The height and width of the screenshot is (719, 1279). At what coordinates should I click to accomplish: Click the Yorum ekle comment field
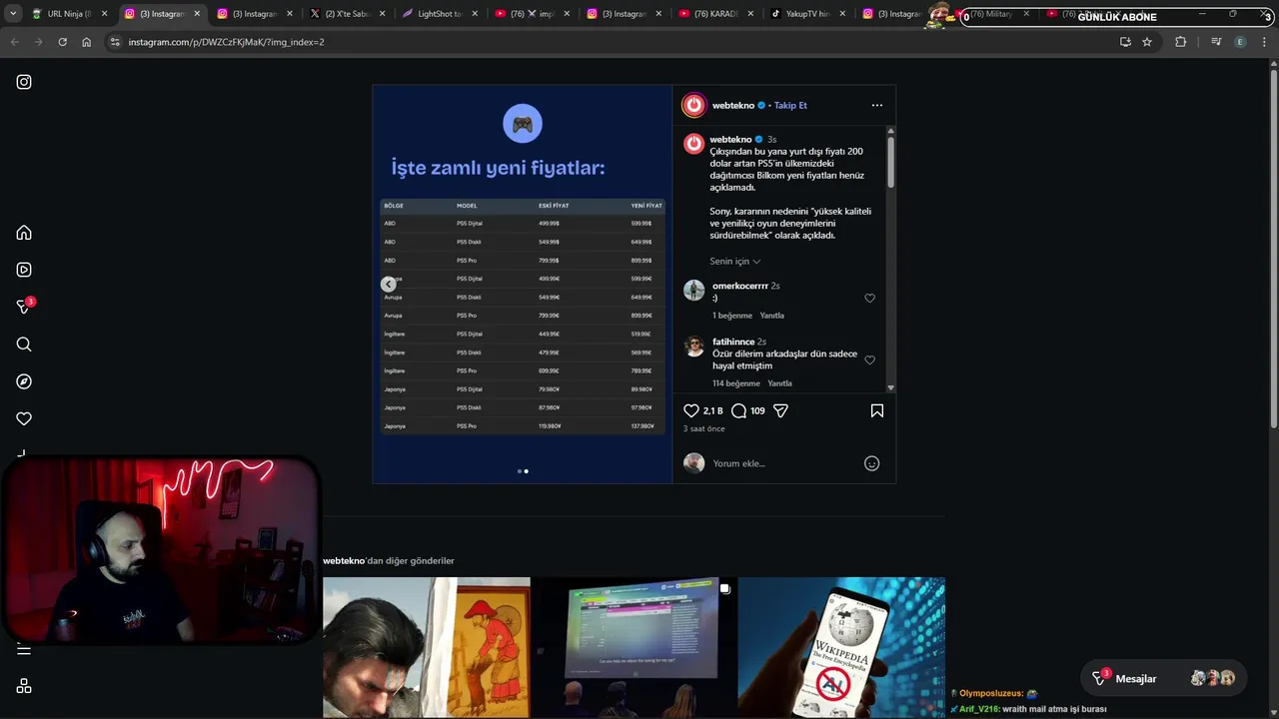pyautogui.click(x=784, y=463)
